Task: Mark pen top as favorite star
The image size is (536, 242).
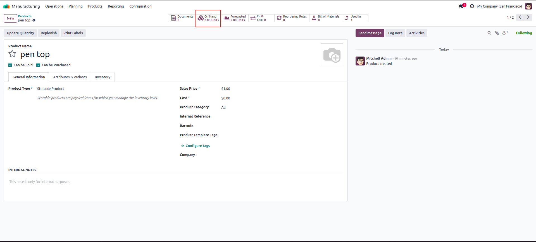Action: point(12,54)
